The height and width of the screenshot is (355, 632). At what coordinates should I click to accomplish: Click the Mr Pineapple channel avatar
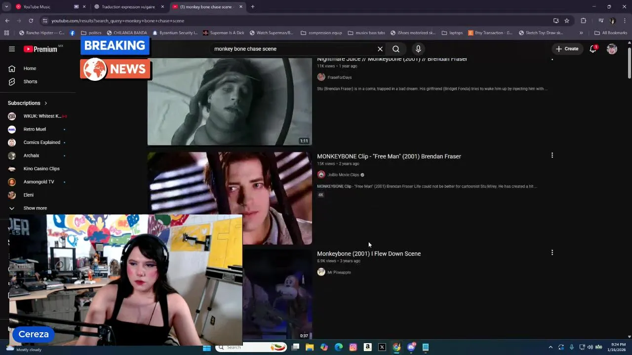pos(321,272)
